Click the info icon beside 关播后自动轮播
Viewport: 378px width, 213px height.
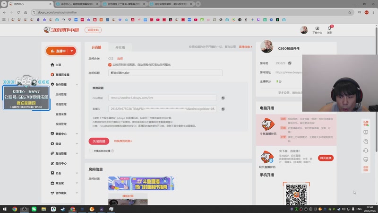pos(112,151)
